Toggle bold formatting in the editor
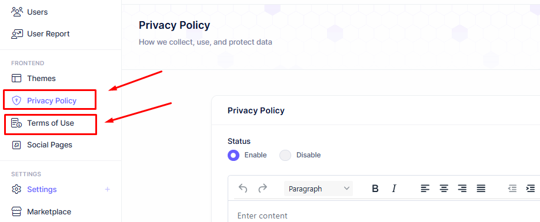This screenshot has width=540, height=222. 375,189
